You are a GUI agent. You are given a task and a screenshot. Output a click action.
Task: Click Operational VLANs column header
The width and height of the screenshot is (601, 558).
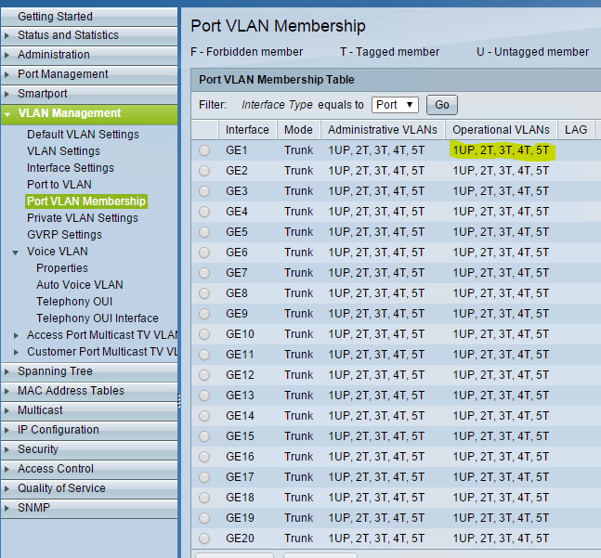[x=501, y=130]
